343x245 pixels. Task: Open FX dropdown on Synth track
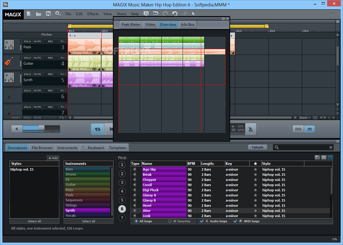[63, 74]
